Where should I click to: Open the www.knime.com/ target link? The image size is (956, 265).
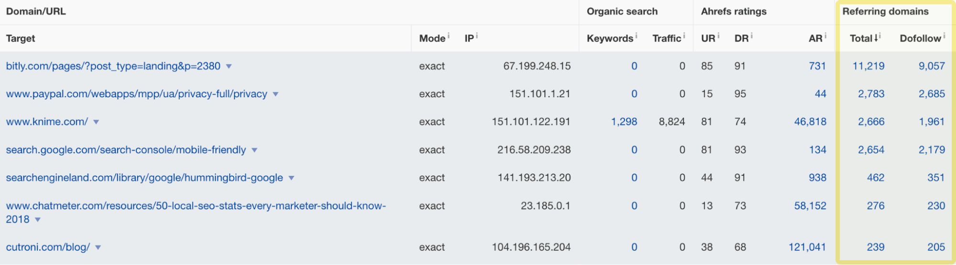point(47,122)
